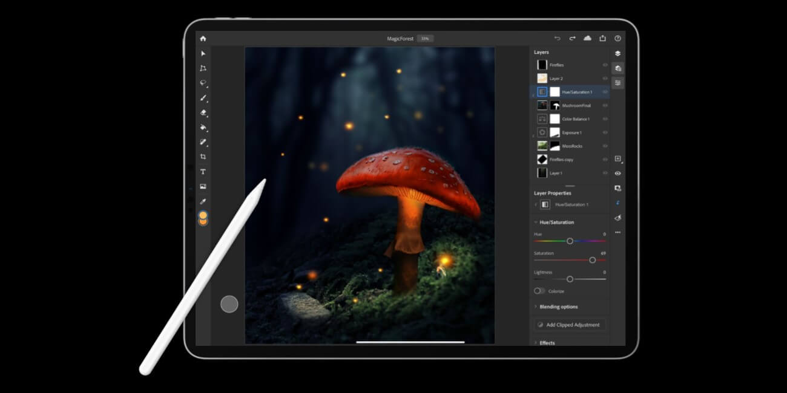
Task: Expand the Blending options section
Action: tap(558, 307)
